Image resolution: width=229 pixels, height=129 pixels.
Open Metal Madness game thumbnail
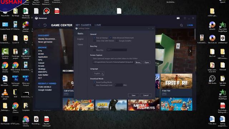[144, 104]
